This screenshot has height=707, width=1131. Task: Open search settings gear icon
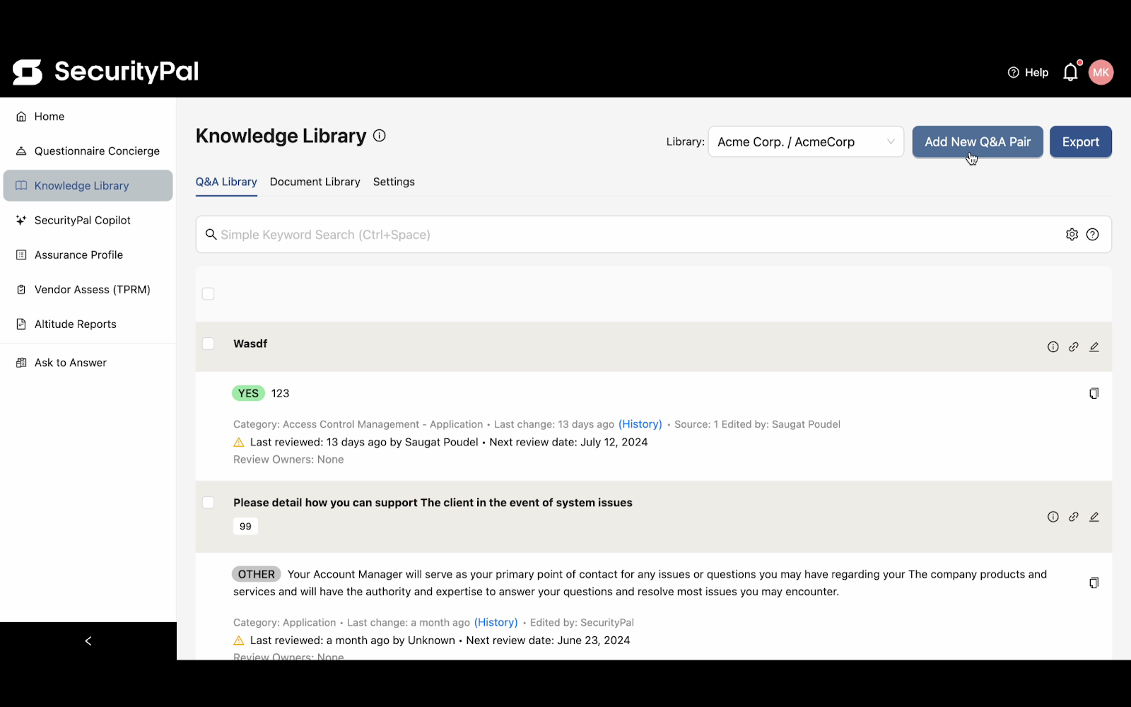point(1072,235)
